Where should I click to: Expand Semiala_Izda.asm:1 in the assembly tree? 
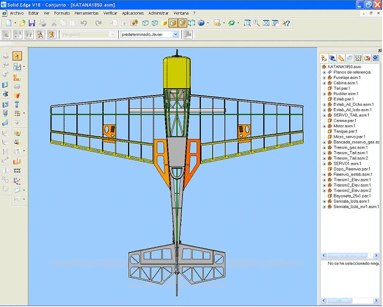click(324, 201)
